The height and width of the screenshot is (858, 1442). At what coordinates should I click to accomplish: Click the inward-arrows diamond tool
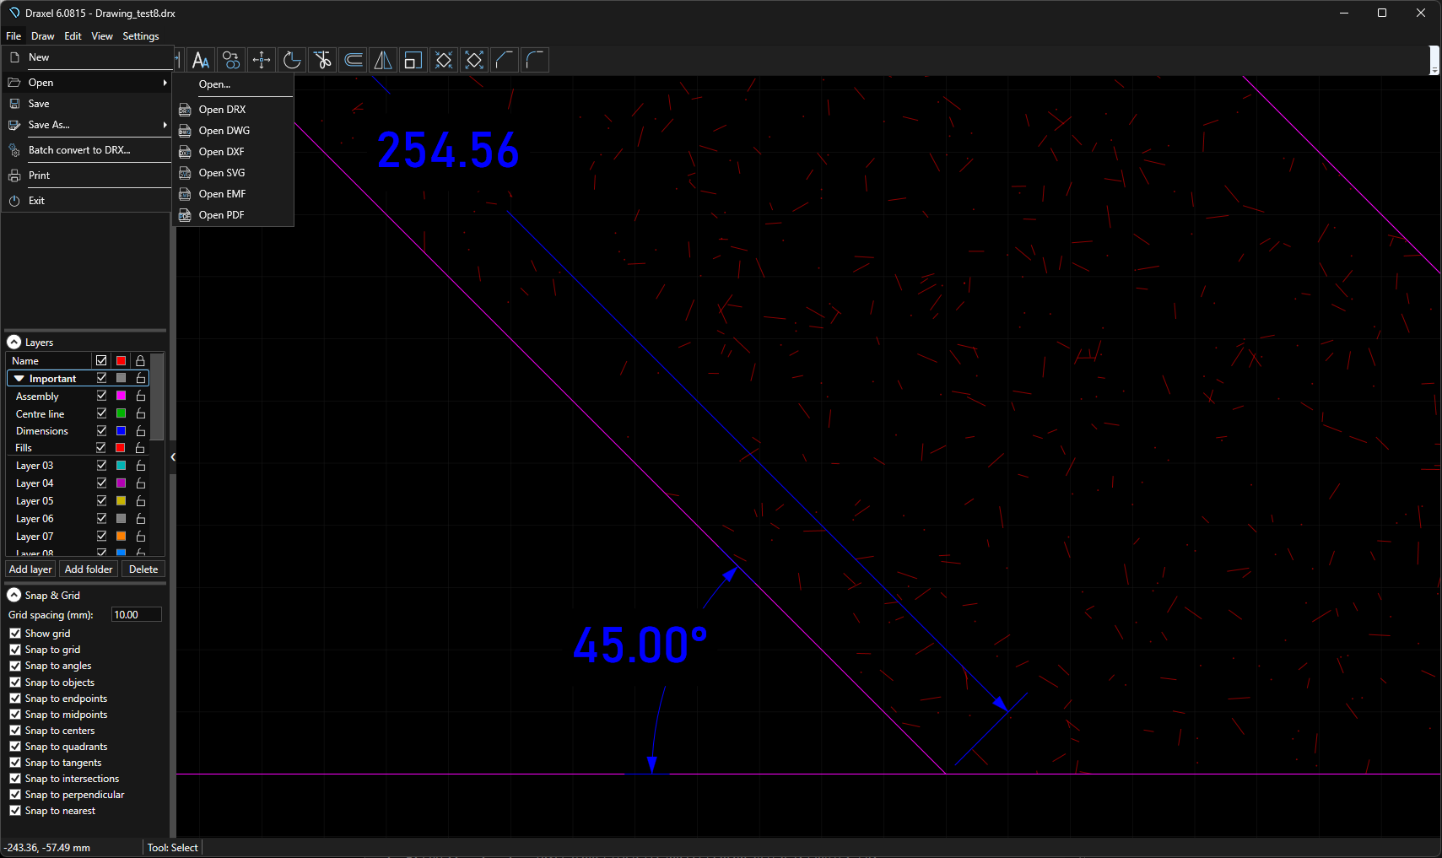(444, 60)
